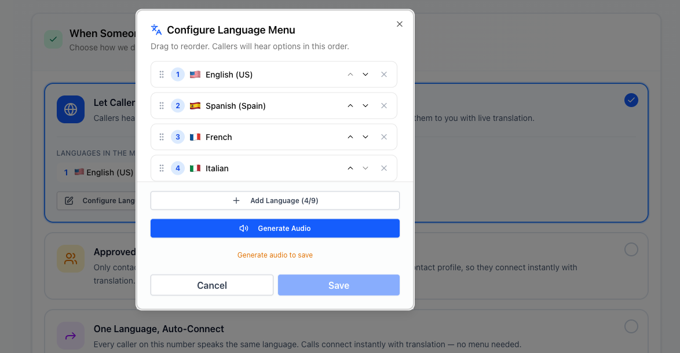Click the up chevron on the Italian row
The height and width of the screenshot is (353, 680).
350,168
